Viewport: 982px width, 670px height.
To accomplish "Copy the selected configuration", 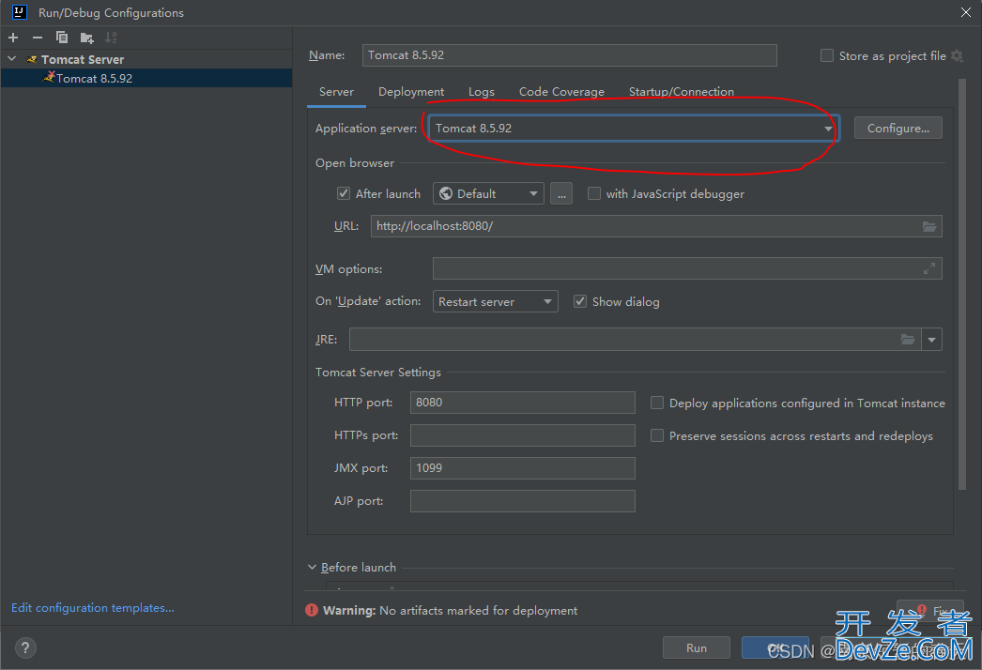I will [x=61, y=38].
